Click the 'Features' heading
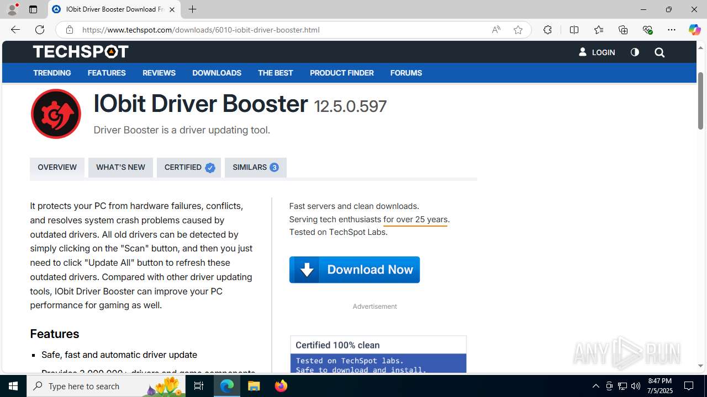 click(x=55, y=334)
